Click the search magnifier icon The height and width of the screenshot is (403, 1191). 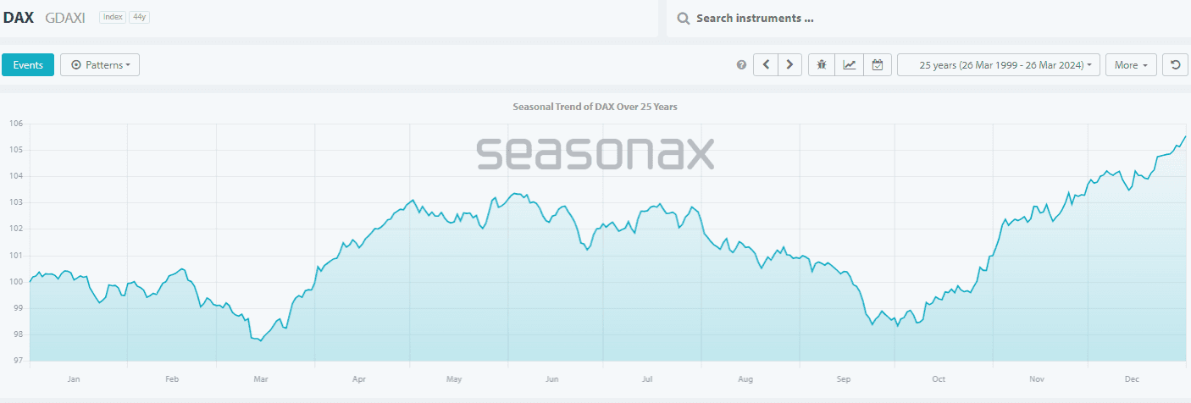click(683, 19)
